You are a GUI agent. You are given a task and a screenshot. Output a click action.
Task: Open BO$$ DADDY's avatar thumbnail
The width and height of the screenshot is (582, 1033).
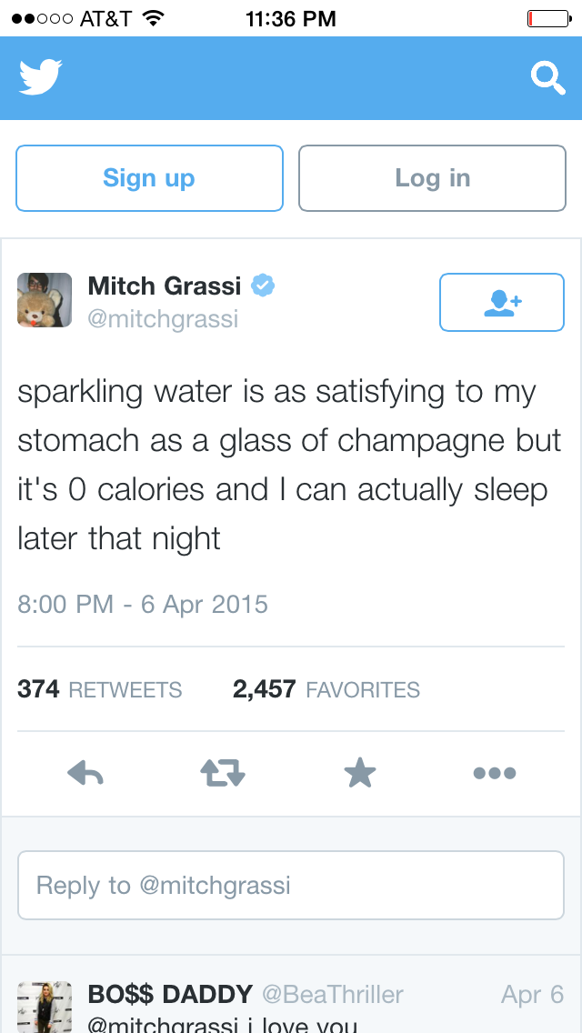coord(45,1006)
